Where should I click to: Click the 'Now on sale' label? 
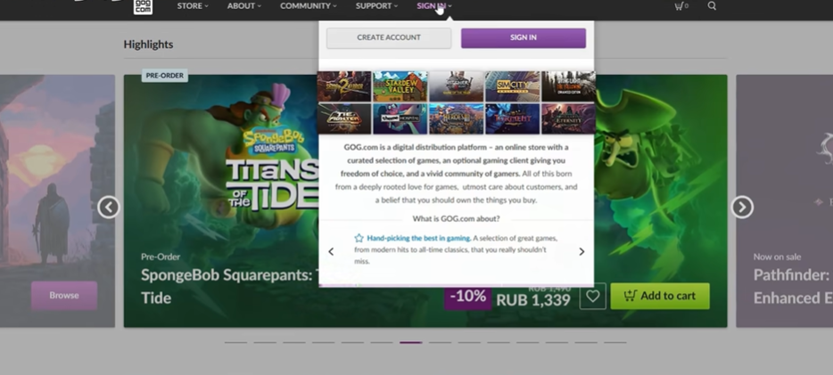(x=777, y=257)
